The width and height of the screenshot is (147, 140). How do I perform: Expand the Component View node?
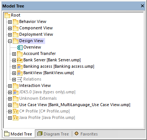tap(10, 29)
